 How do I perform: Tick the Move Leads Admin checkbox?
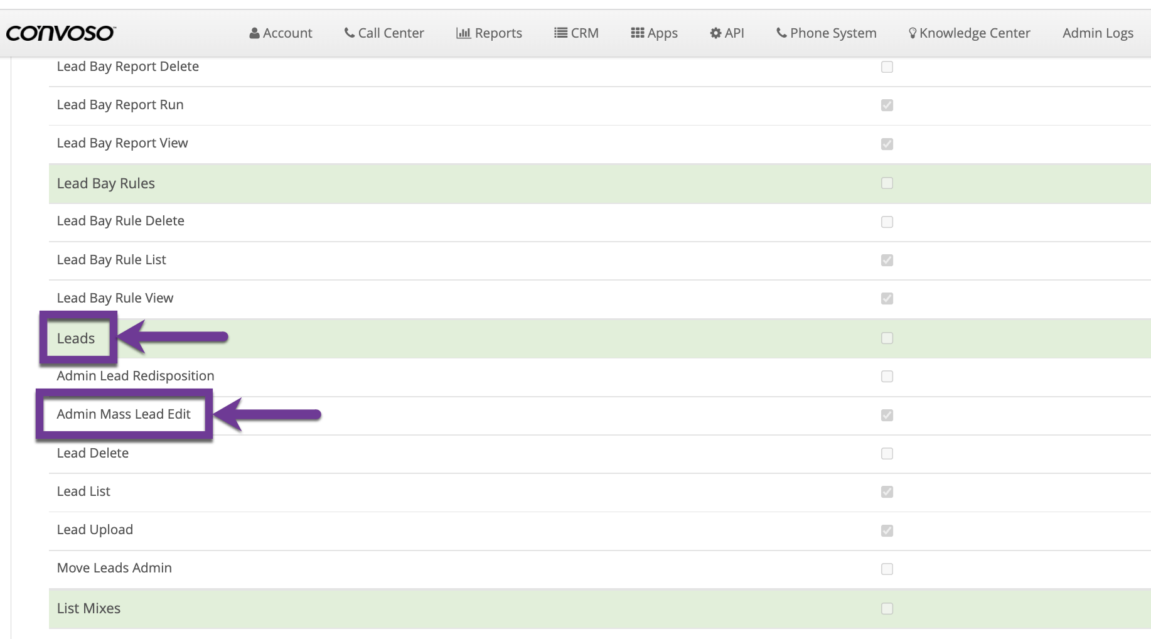coord(887,569)
